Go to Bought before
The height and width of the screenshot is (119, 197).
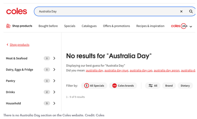click(48, 26)
